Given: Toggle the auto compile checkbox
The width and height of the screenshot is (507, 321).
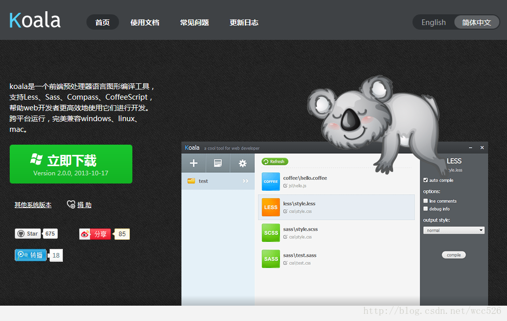Looking at the screenshot, I should (x=426, y=180).
